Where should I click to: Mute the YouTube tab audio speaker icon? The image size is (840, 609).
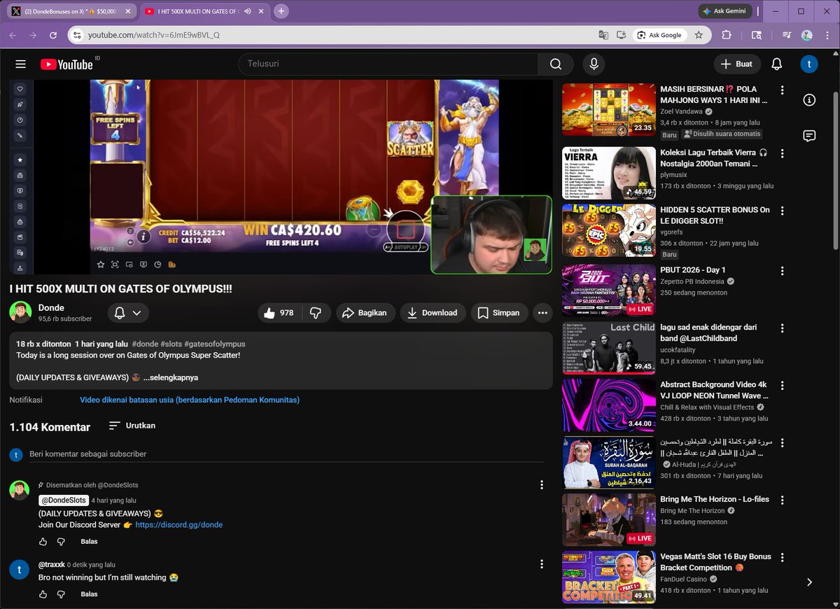[x=248, y=11]
